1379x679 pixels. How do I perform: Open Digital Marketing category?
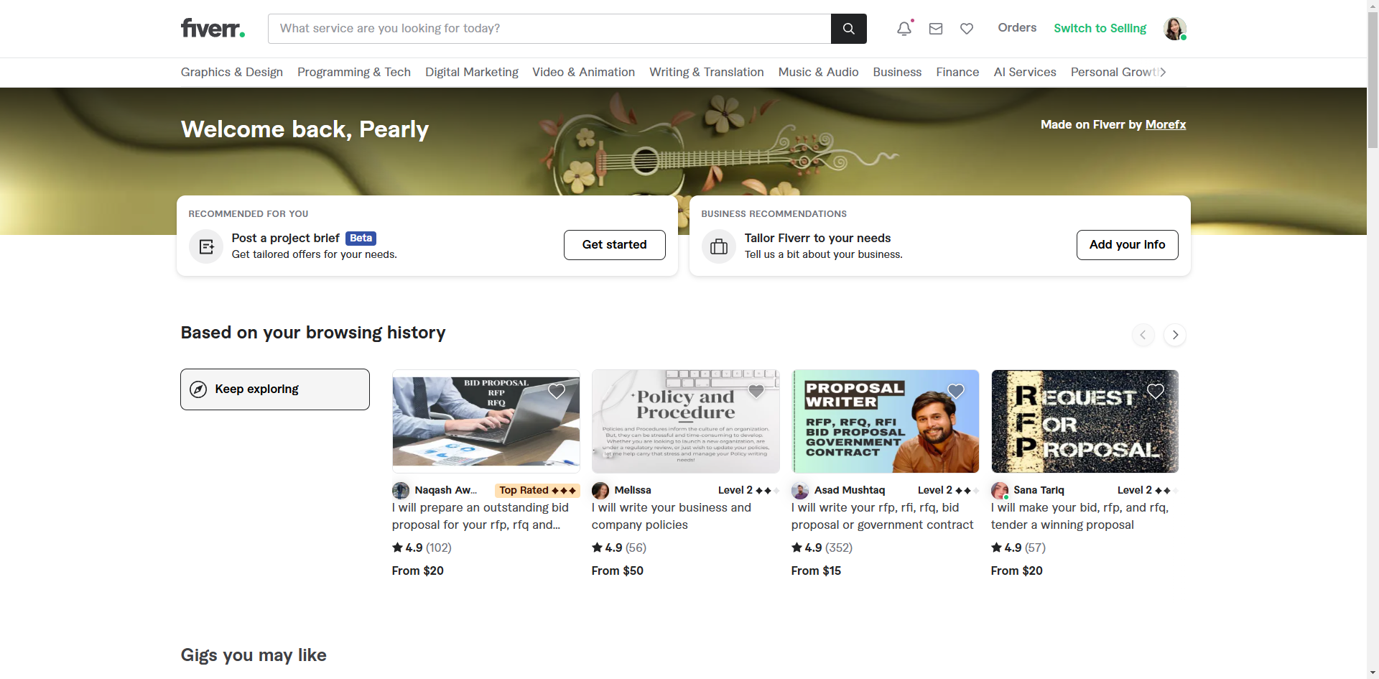click(472, 72)
